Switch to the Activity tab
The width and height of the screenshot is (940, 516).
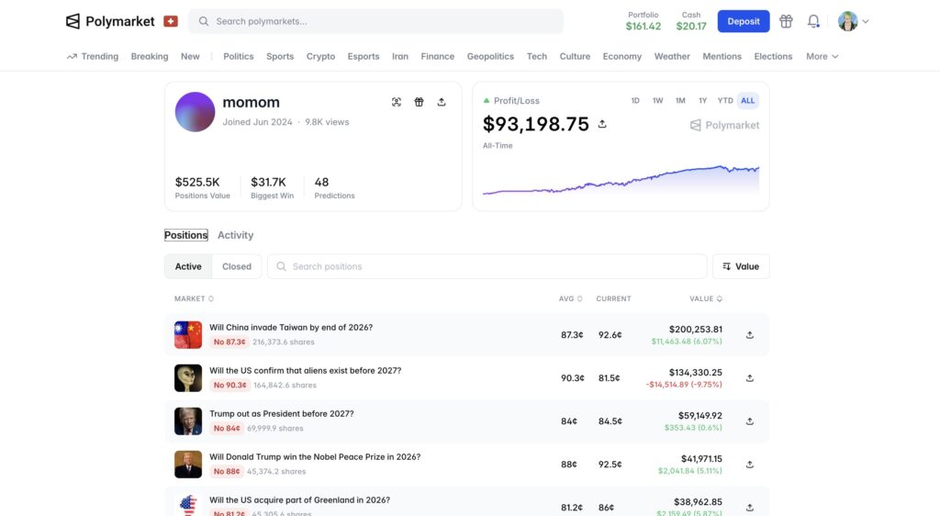pyautogui.click(x=235, y=235)
